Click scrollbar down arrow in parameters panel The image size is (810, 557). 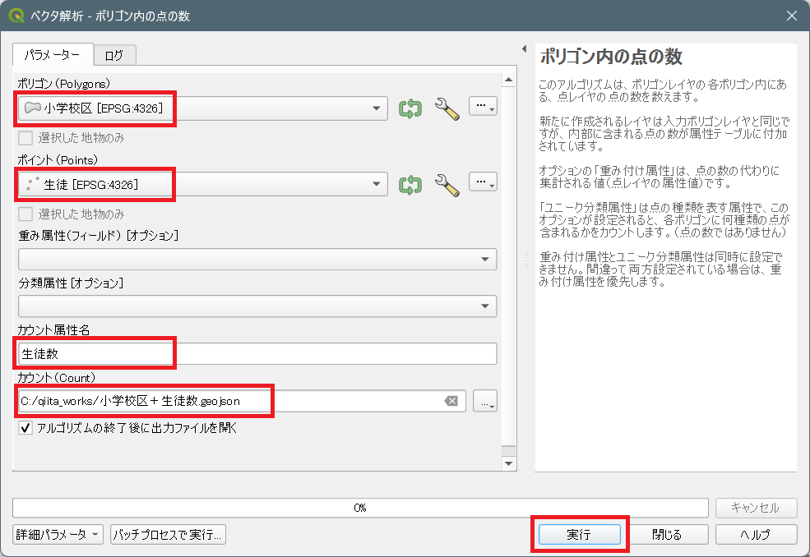[509, 463]
